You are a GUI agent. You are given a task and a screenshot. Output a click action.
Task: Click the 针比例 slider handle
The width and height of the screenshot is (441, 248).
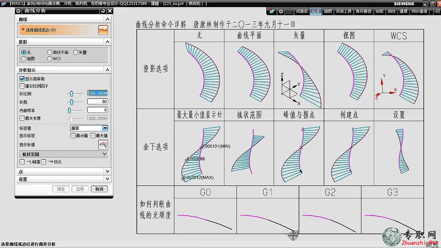[x=72, y=94]
